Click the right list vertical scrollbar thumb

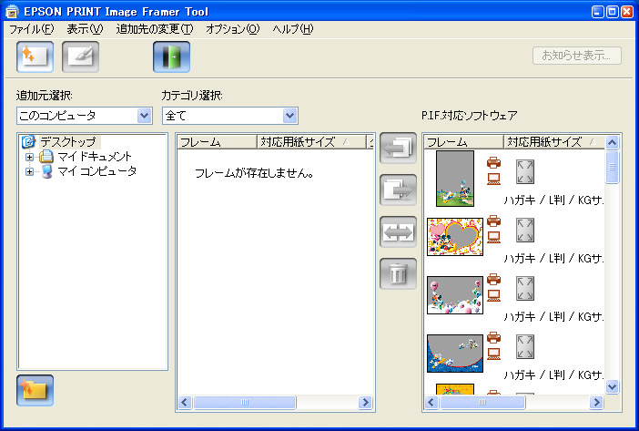[612, 167]
